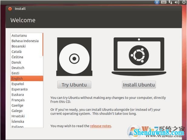This screenshot has height=140, width=187.
Task: Click the CD disc illustration
Action: pos(74,57)
